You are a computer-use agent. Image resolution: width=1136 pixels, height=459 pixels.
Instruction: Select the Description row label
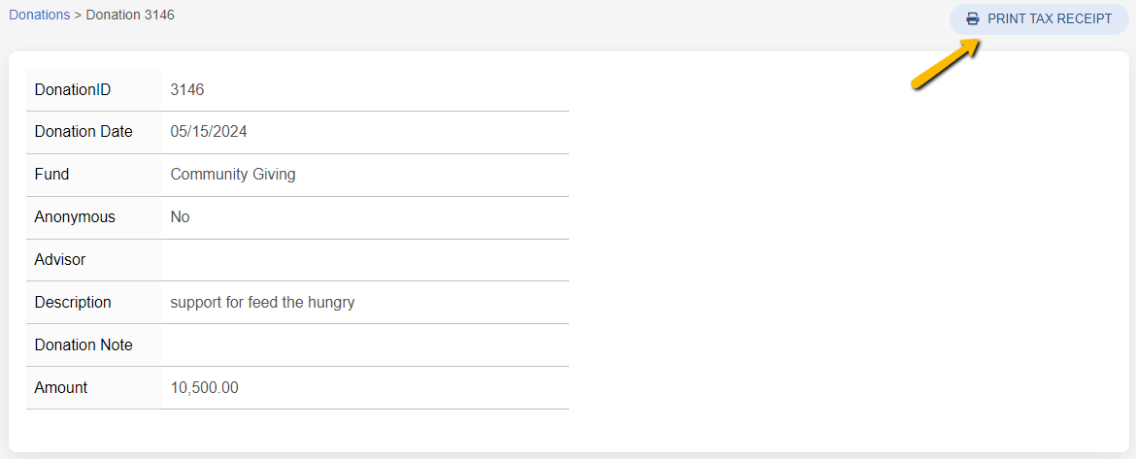[x=73, y=303]
